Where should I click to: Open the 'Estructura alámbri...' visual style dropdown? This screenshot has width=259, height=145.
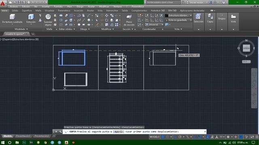point(178,15)
